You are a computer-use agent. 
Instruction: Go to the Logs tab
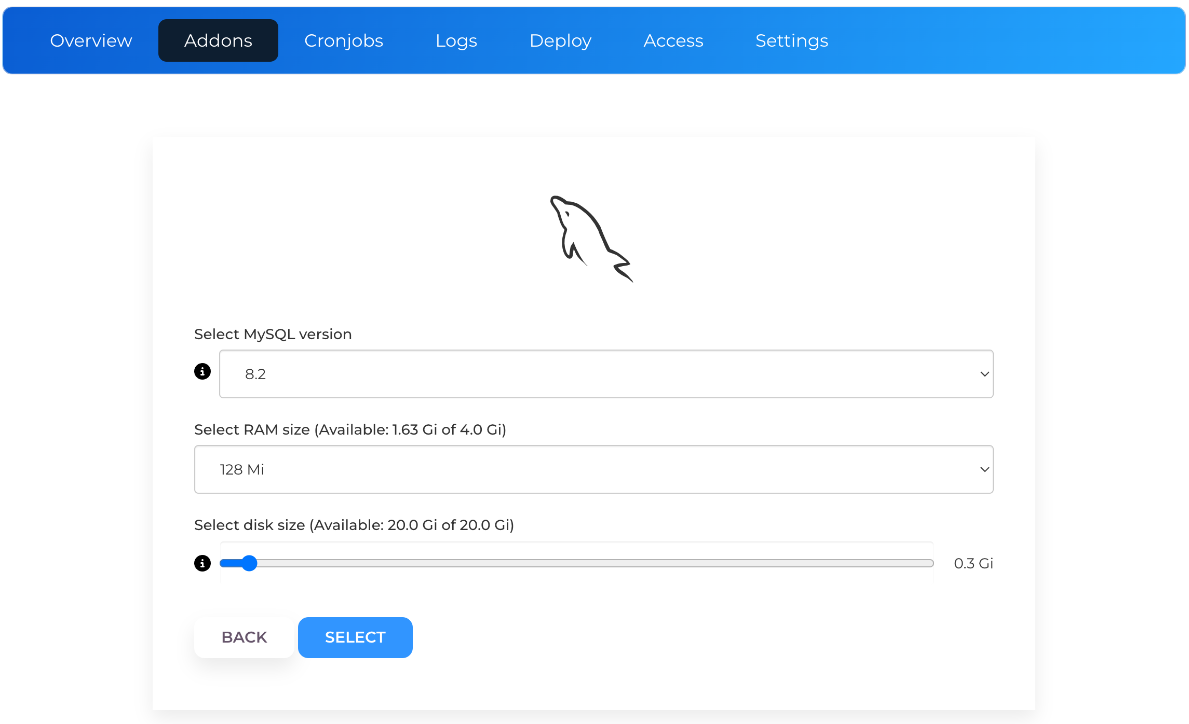pyautogui.click(x=456, y=40)
